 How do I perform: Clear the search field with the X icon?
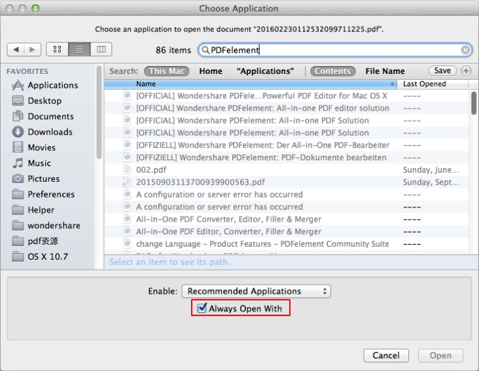(465, 50)
